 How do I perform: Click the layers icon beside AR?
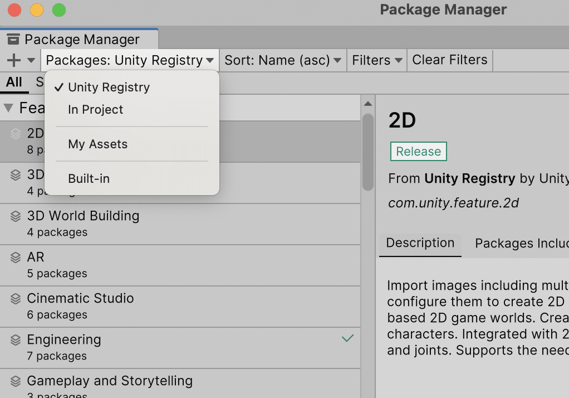click(16, 258)
